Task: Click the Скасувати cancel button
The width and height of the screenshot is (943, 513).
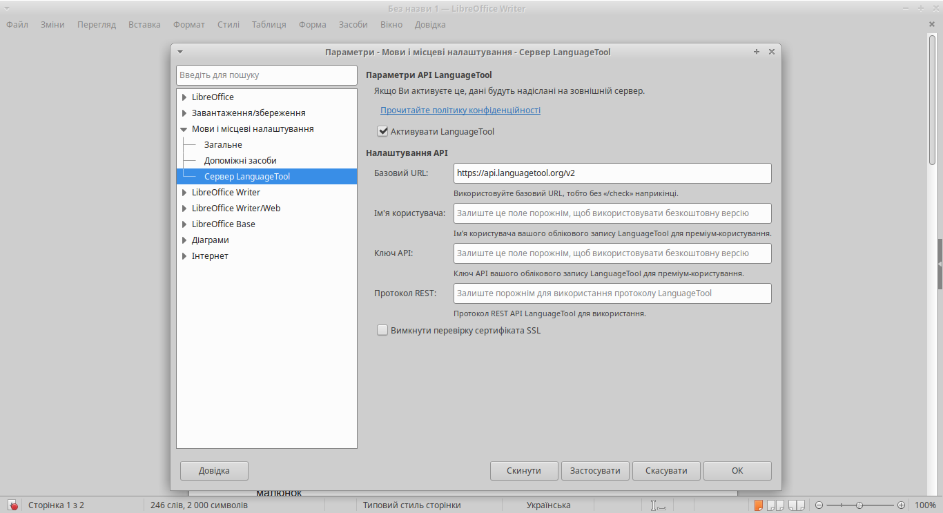Action: click(x=666, y=471)
